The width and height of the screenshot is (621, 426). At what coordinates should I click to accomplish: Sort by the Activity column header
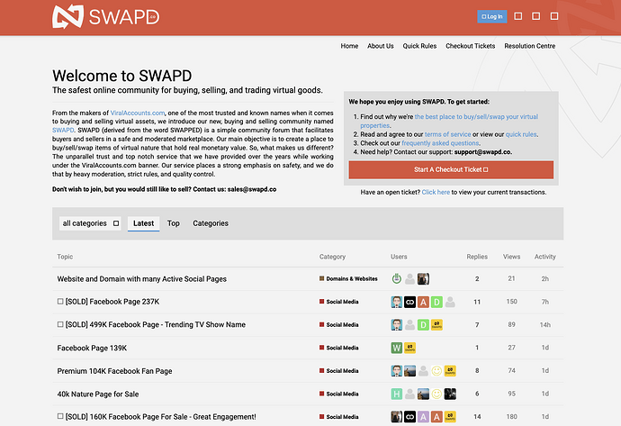545,257
